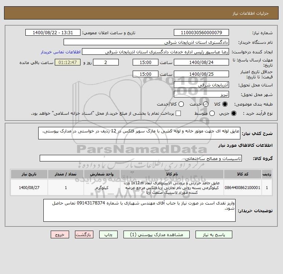Select the کالا radio button
Viewport: 283px width, 274px height.
tap(225, 104)
